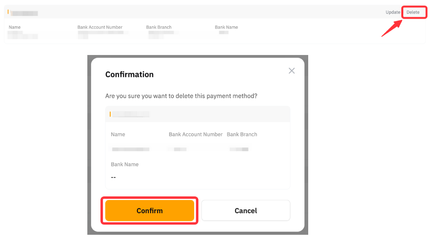The height and width of the screenshot is (239, 432).
Task: Click the Update link for the payment method
Action: pyautogui.click(x=393, y=12)
